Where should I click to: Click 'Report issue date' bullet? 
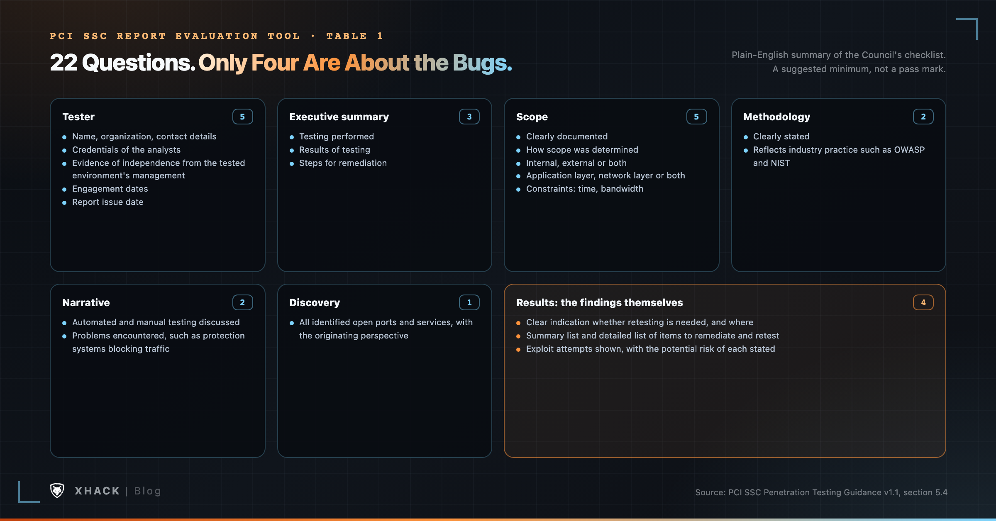pyautogui.click(x=108, y=202)
